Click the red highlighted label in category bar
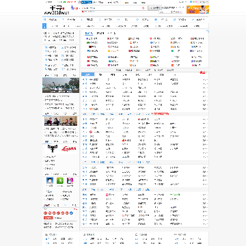Screen dimensions: 246x246 coord(161,114)
